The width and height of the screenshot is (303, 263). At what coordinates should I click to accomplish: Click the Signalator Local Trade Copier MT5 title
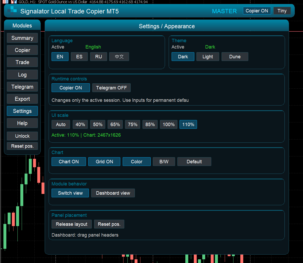point(70,11)
